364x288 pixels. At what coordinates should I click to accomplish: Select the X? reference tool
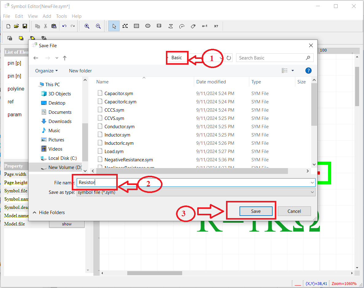[216, 26]
